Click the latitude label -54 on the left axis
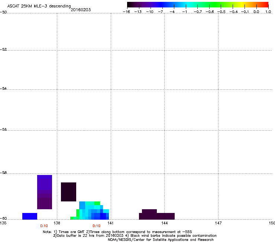The width and height of the screenshot is (275, 242). (3, 89)
